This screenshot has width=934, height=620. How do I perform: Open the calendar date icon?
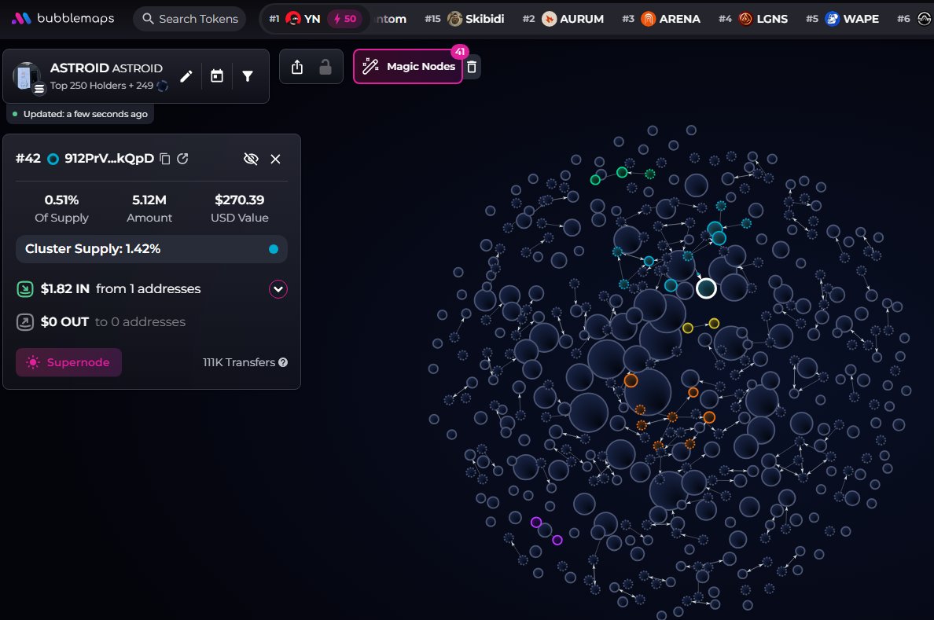click(217, 76)
